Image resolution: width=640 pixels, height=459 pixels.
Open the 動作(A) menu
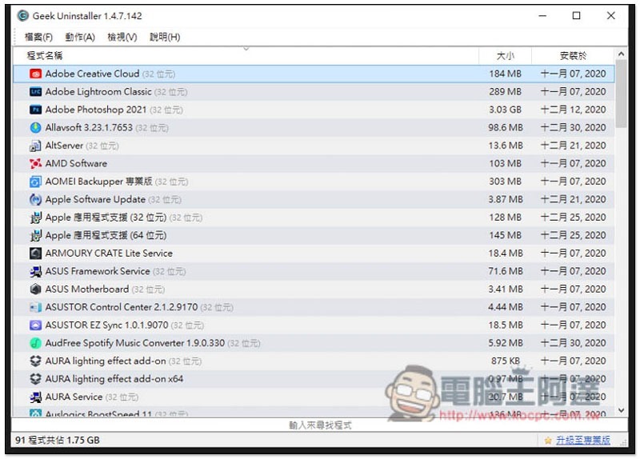[x=80, y=37]
